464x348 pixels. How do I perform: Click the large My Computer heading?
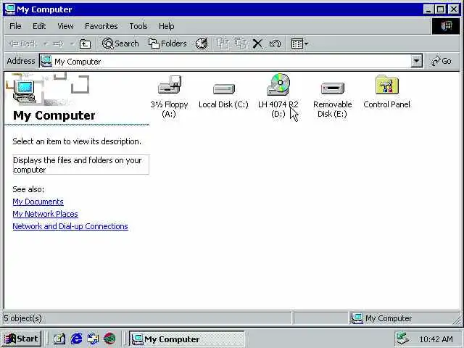coord(54,115)
